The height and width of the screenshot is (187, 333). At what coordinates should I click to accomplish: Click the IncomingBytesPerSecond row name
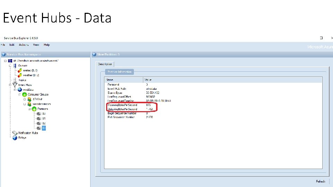point(122,105)
